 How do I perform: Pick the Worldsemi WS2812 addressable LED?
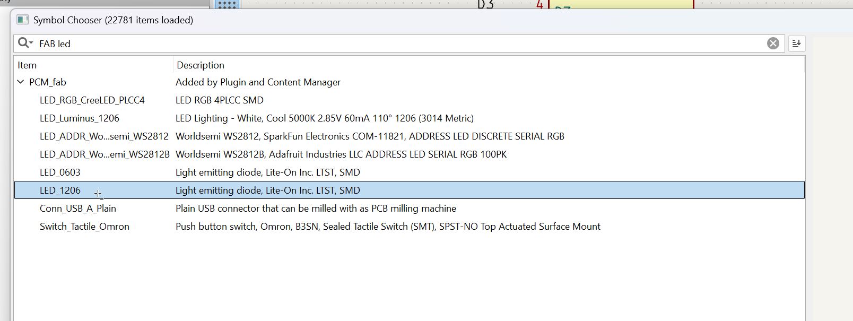coord(104,136)
